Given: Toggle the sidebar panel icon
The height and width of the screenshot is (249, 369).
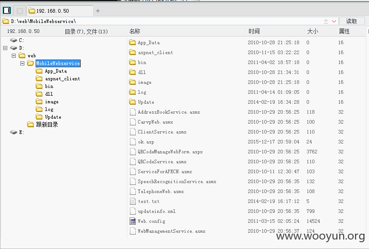Looking at the screenshot, I should (7, 10).
